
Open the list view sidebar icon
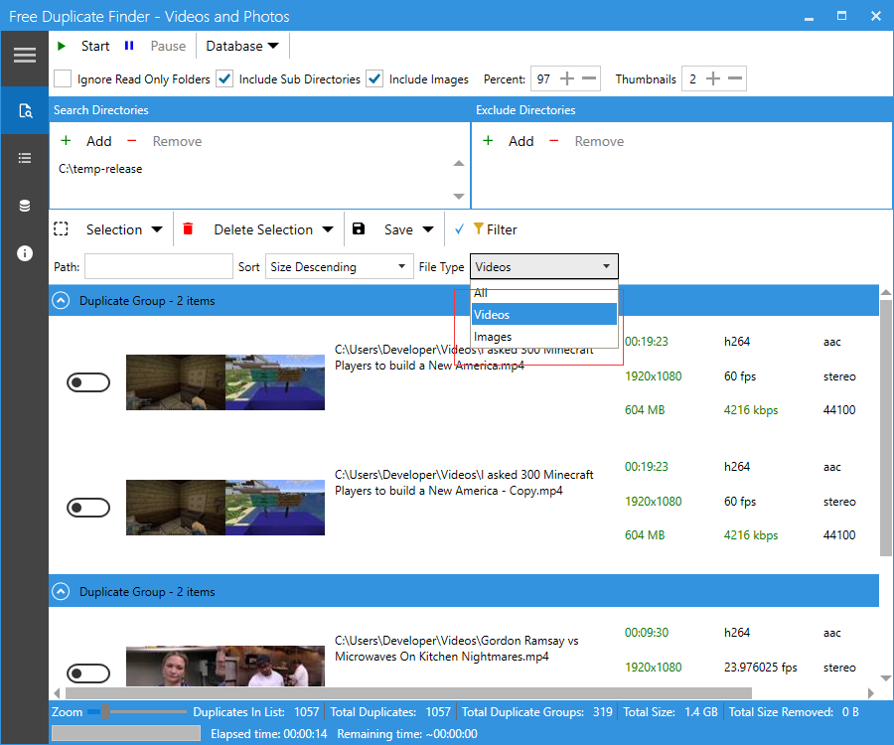coord(25,158)
